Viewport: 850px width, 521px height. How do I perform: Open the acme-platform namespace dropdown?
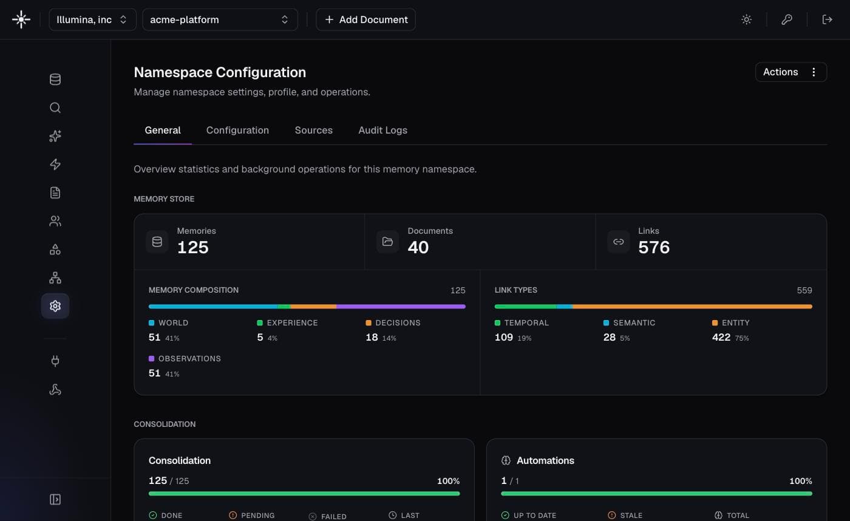pyautogui.click(x=220, y=19)
